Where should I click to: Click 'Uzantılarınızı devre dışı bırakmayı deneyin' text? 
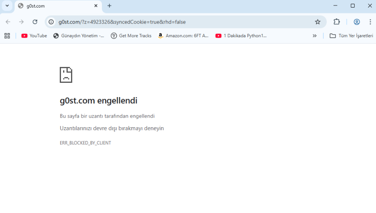point(112,128)
